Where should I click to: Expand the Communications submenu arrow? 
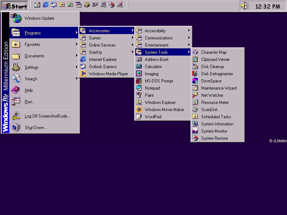189,38
